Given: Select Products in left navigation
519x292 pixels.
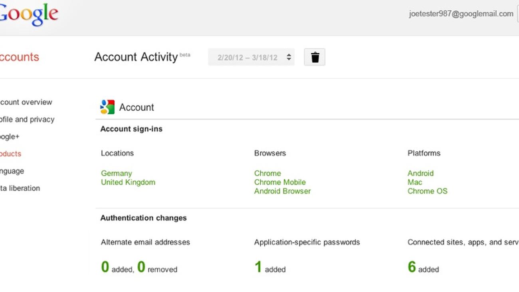Looking at the screenshot, I should pos(11,154).
